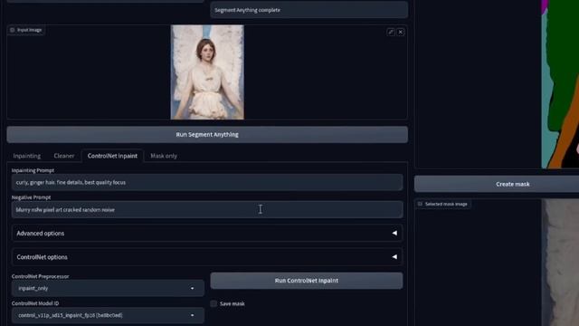Screen dimensions: 579x326
Task: Click the Segment Anything complete status box
Action: (309, 10)
